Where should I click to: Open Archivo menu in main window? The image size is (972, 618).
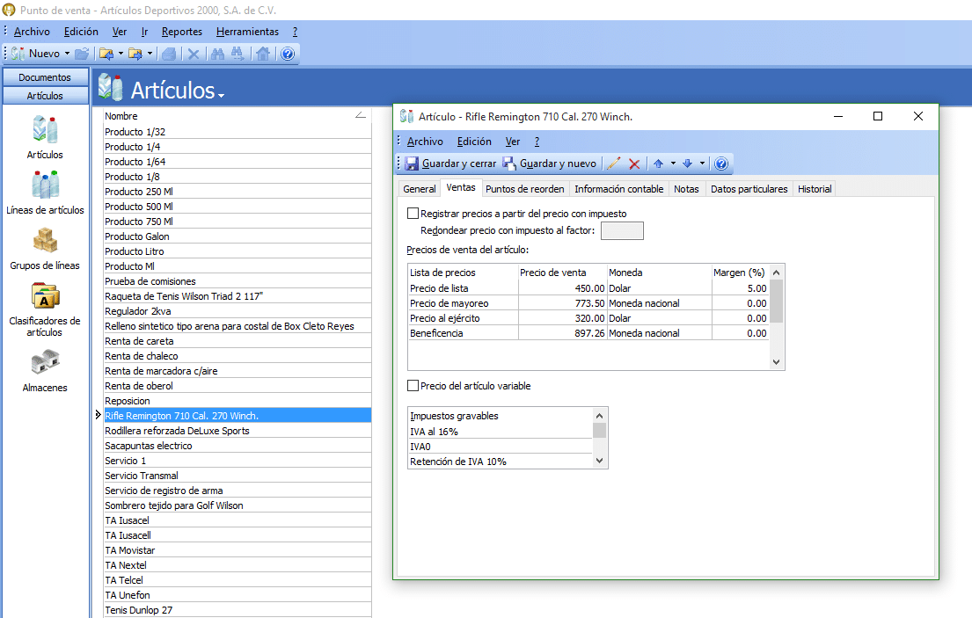32,32
